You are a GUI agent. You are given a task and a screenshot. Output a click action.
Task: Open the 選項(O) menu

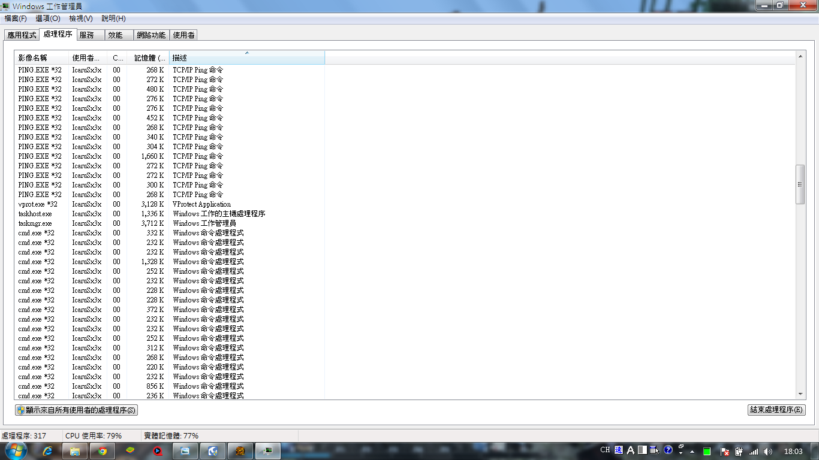[x=48, y=19]
